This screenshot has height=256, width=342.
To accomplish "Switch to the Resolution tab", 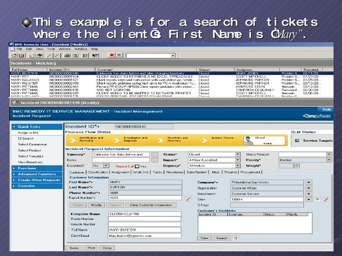I will coord(174,172).
